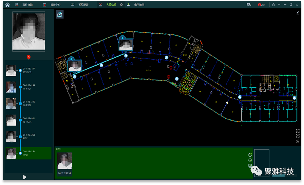Click the pencil edit icon on map
Viewport: 304px width, 185px height.
[x=298, y=13]
